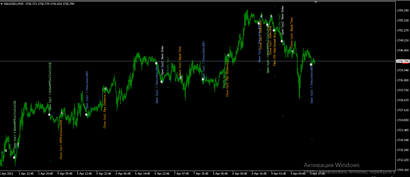
Task: Select white order arrow above 1 Apr 20:45
Action: tap(50, 115)
